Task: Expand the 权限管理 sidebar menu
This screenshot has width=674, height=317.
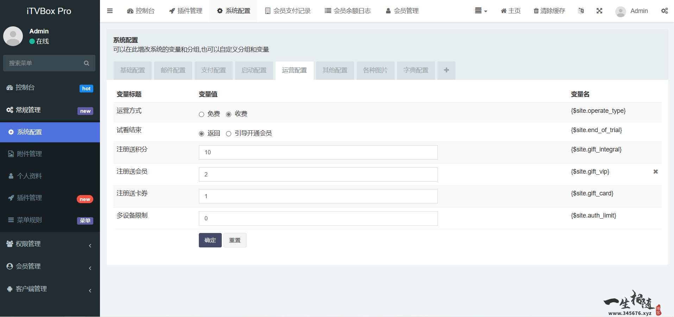Action: click(x=49, y=244)
